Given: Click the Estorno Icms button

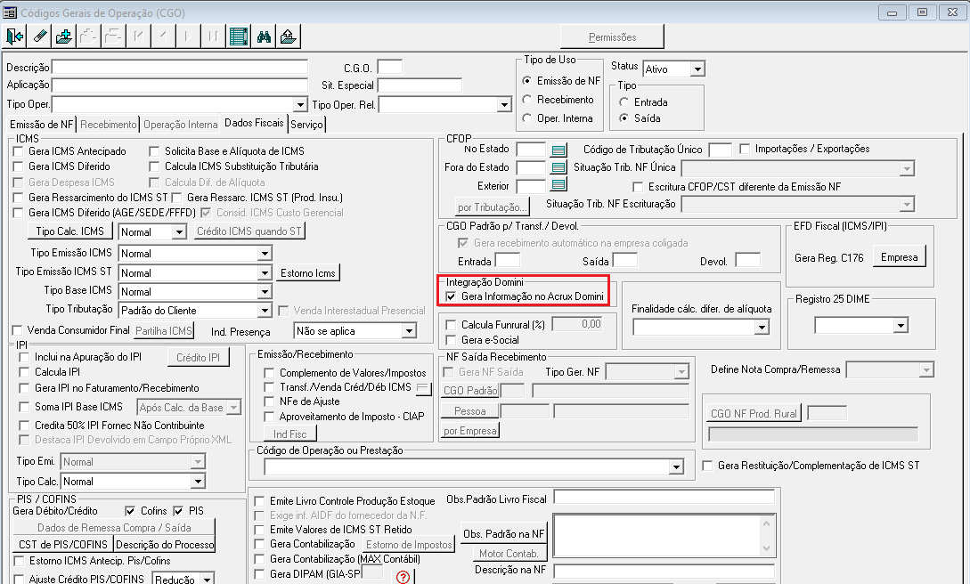Looking at the screenshot, I should [308, 273].
